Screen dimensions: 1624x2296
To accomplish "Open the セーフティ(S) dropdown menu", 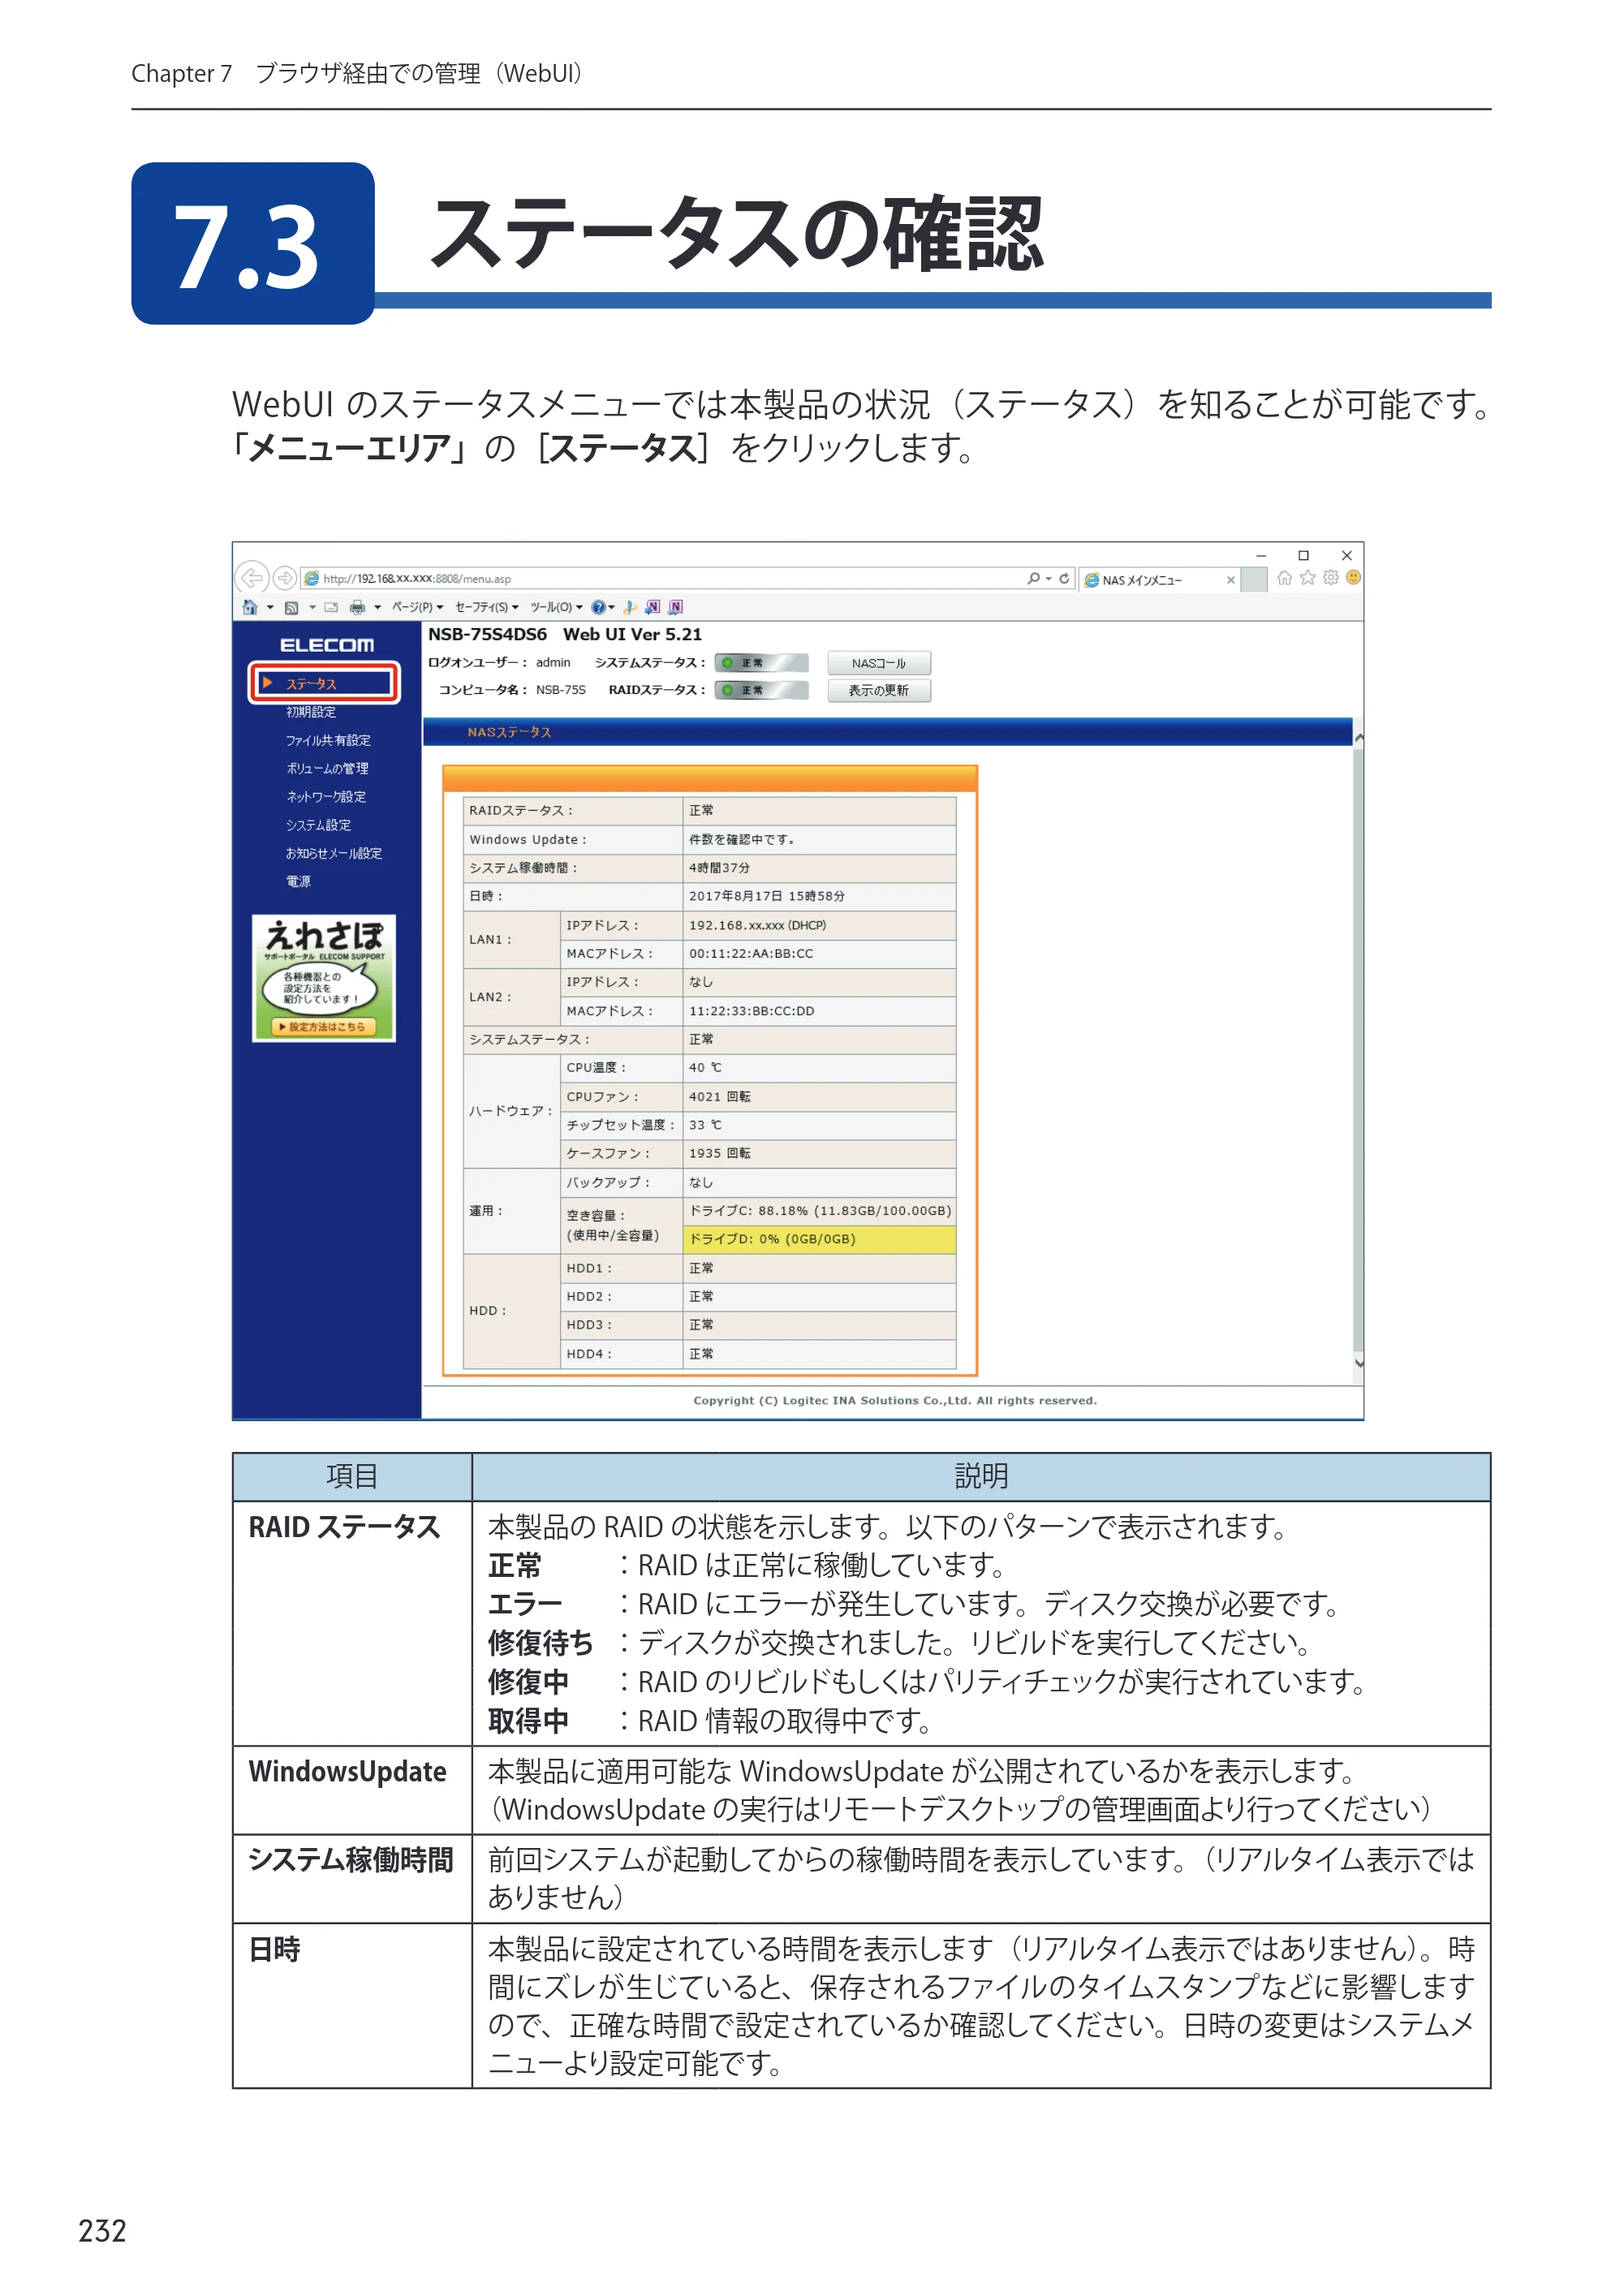I will [x=487, y=607].
